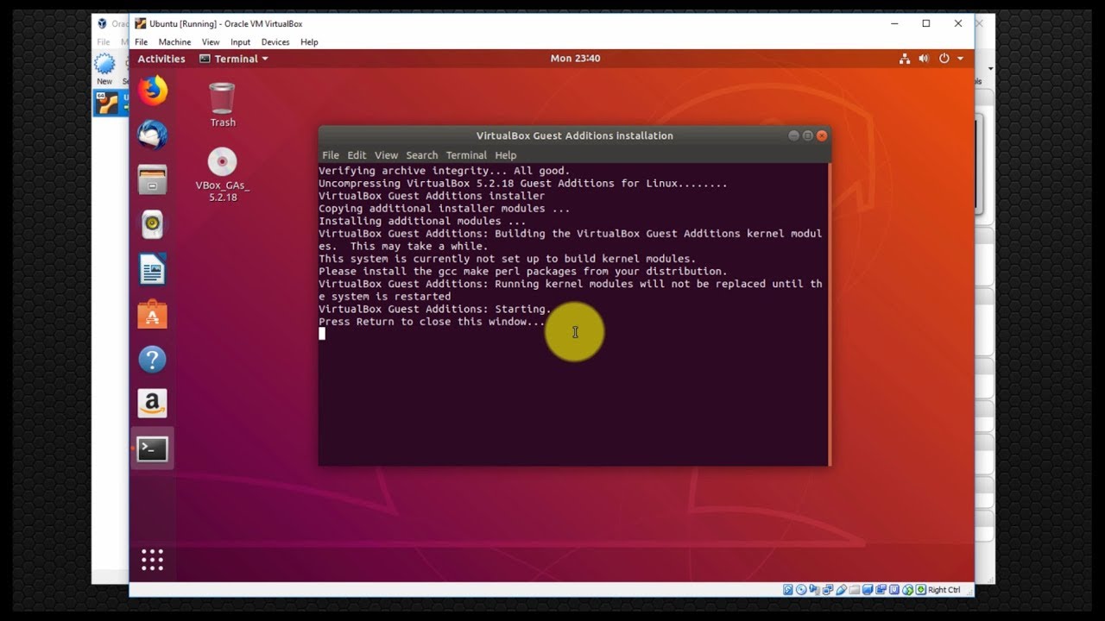This screenshot has width=1105, height=621.
Task: Open Input menu in VirtualBox menubar
Action: 240,41
